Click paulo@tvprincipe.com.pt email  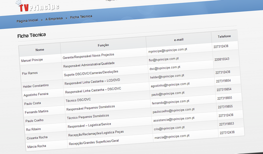[168, 94]
